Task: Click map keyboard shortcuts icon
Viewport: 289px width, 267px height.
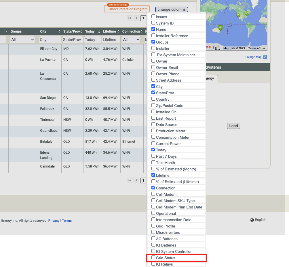Action: [218, 48]
